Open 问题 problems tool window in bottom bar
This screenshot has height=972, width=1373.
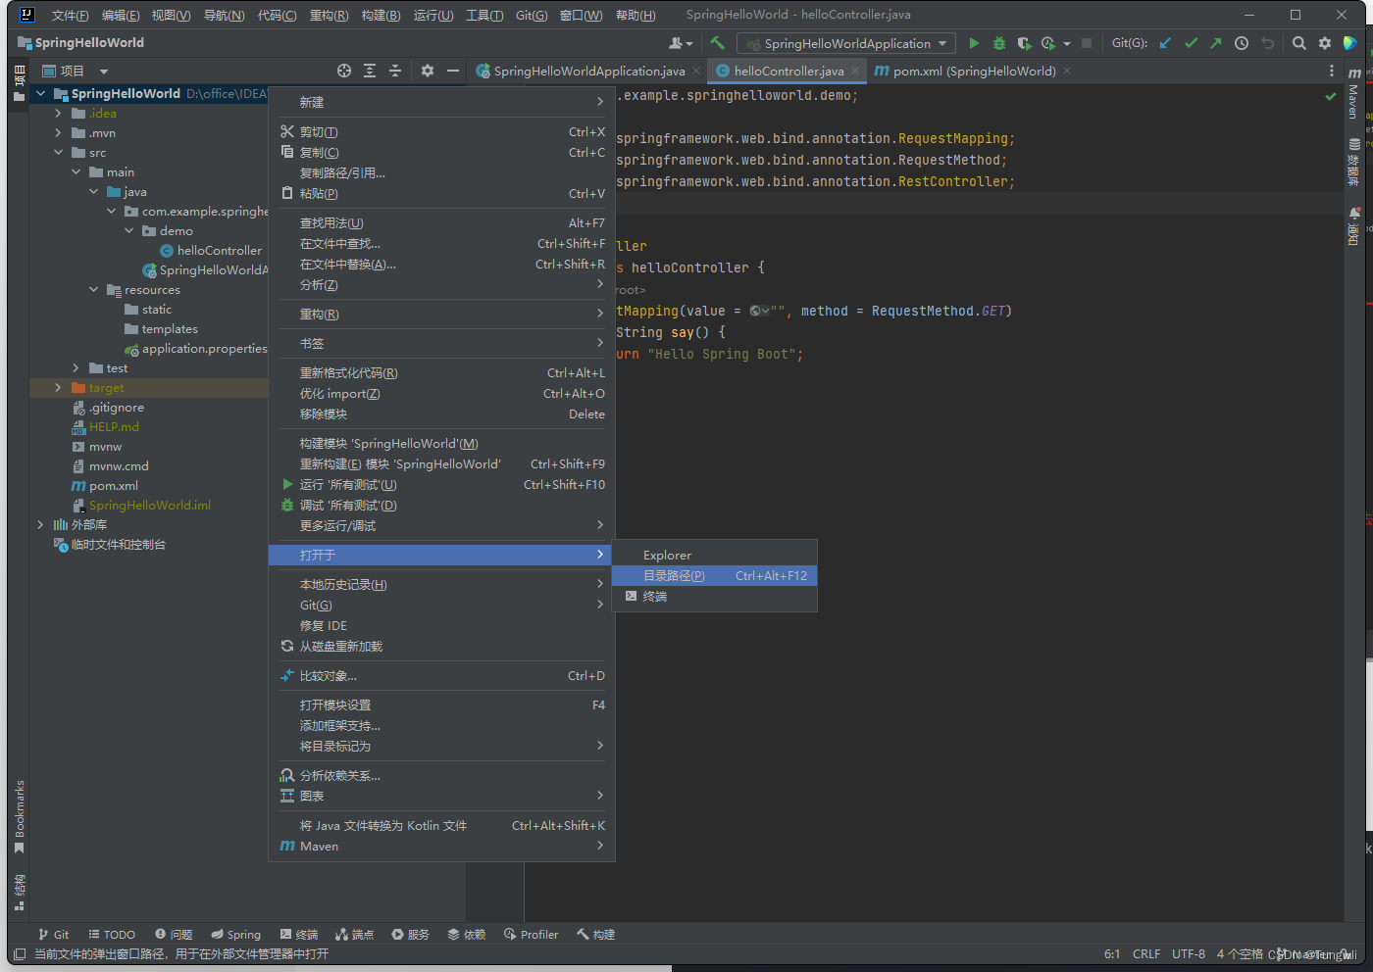click(x=174, y=935)
